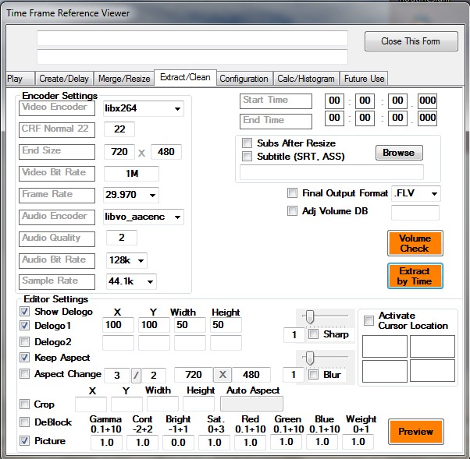The width and height of the screenshot is (470, 459).
Task: Click the subtitle file path field
Action: 332,172
